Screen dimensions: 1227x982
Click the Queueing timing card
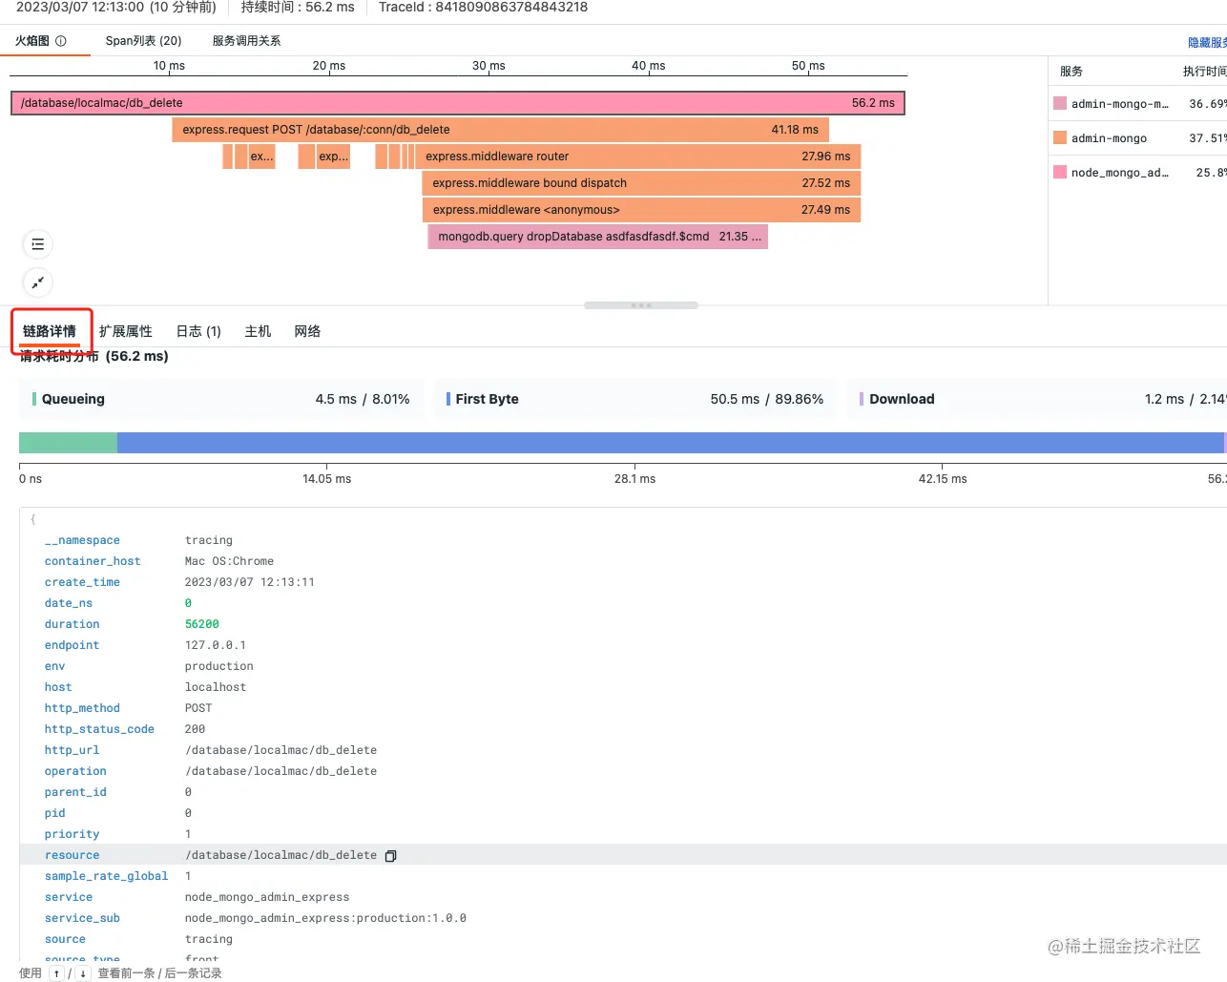click(221, 399)
